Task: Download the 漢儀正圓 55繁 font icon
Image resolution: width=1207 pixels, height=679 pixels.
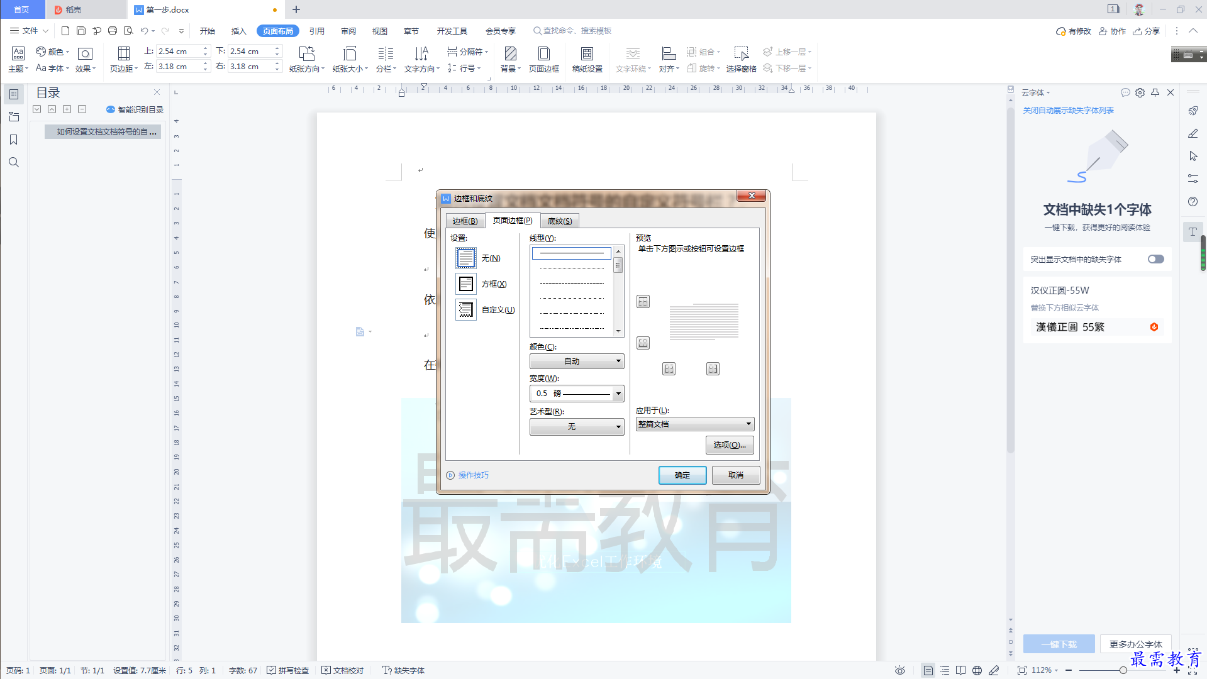Action: point(1154,327)
